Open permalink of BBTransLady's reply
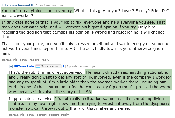Image resolution: width=175 pixels, height=118 pixels. tap(16, 115)
